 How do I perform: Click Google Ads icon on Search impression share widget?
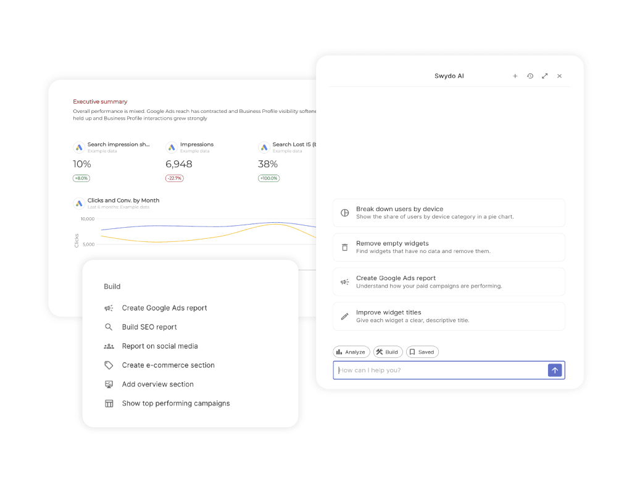79,147
